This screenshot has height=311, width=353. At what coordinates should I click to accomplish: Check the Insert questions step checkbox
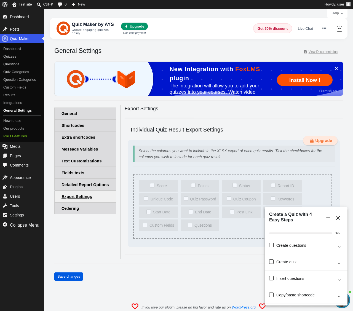(271, 278)
